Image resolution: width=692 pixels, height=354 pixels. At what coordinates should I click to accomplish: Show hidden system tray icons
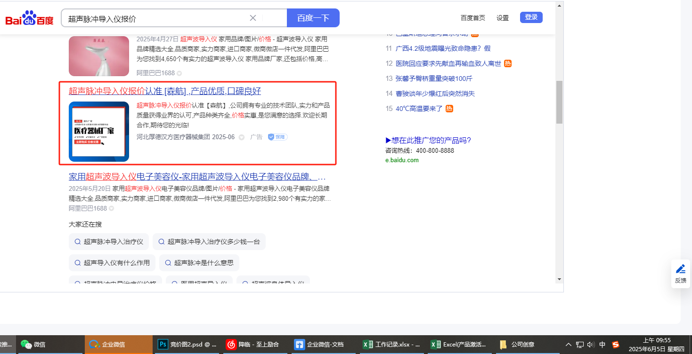(569, 345)
